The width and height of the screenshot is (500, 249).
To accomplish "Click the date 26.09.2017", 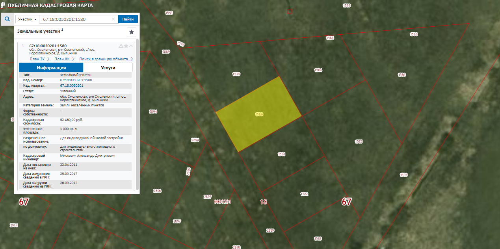I will [69, 183].
